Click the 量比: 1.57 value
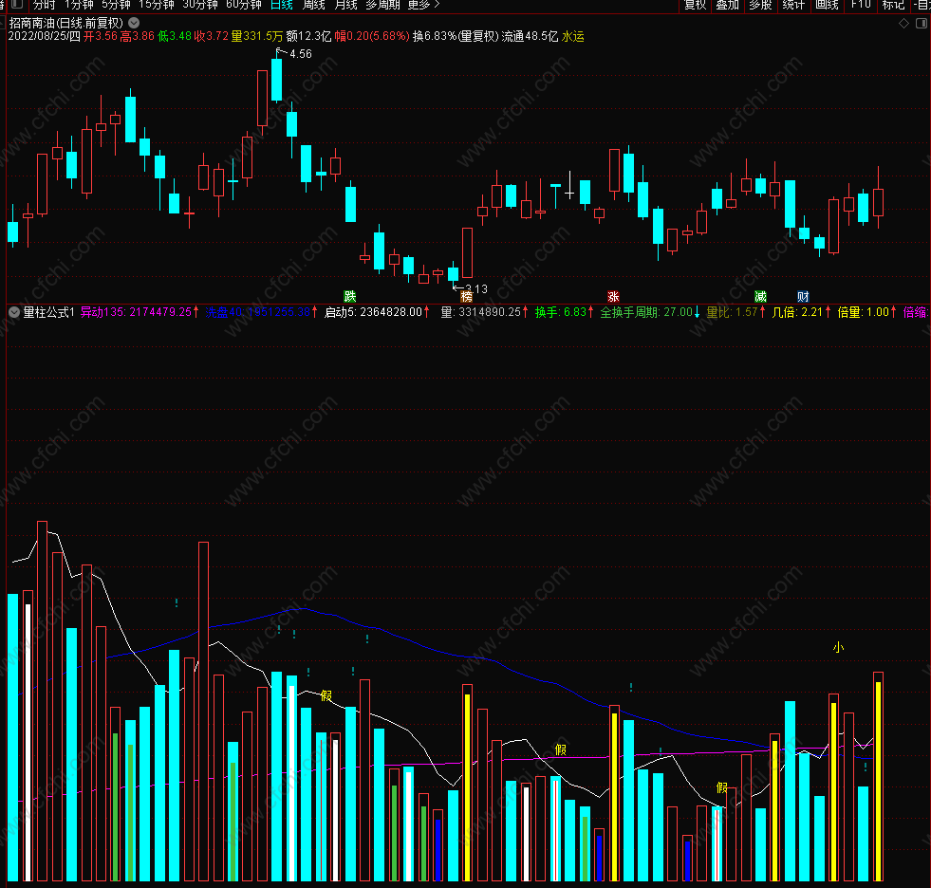 tap(732, 311)
